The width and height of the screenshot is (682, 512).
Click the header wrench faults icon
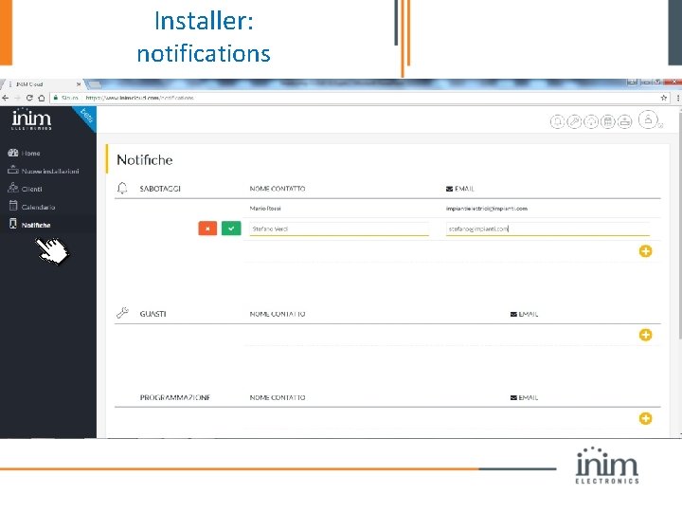click(574, 121)
